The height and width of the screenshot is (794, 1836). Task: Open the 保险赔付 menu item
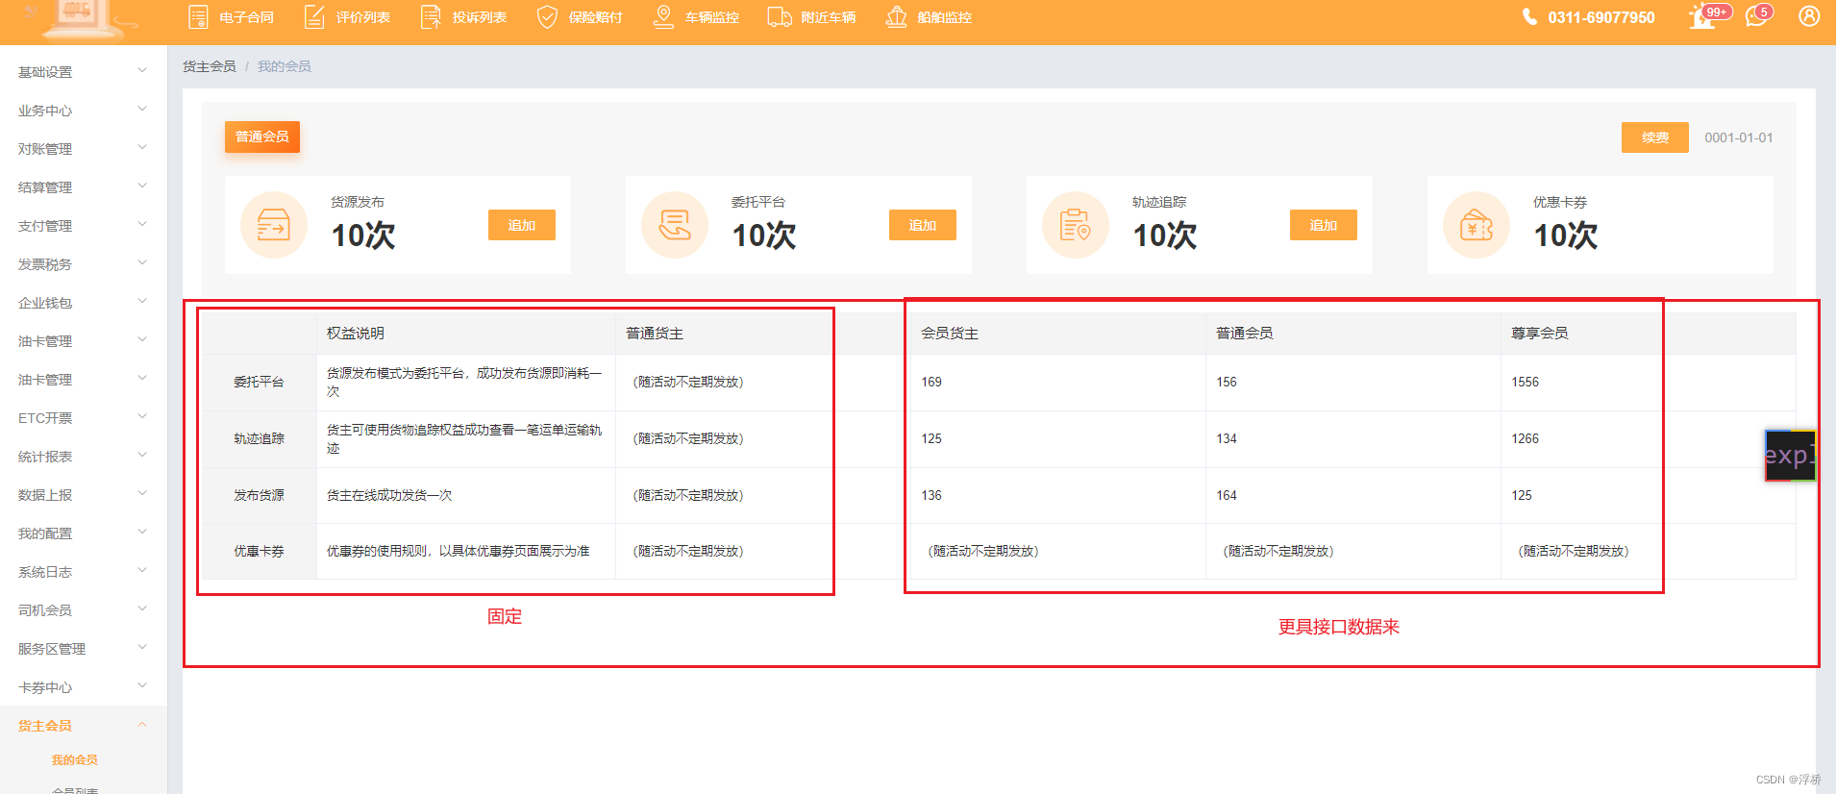click(595, 17)
